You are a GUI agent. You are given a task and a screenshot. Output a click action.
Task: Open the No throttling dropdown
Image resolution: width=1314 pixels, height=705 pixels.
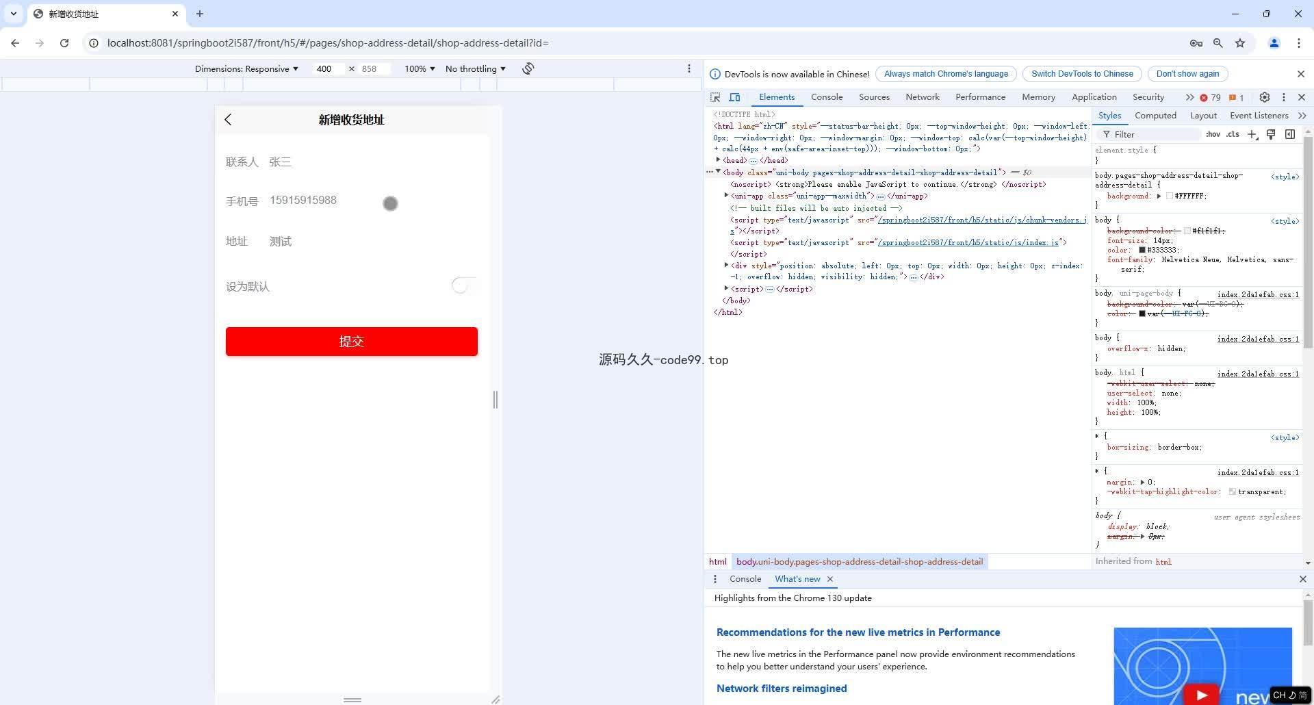point(476,68)
